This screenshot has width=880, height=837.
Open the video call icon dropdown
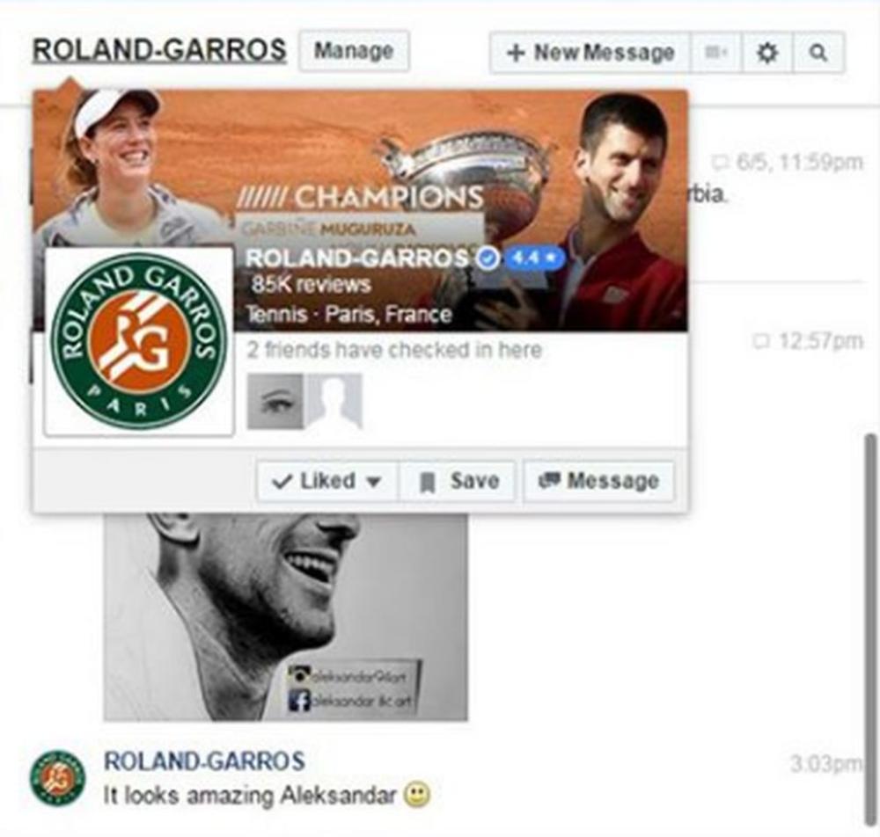[716, 53]
